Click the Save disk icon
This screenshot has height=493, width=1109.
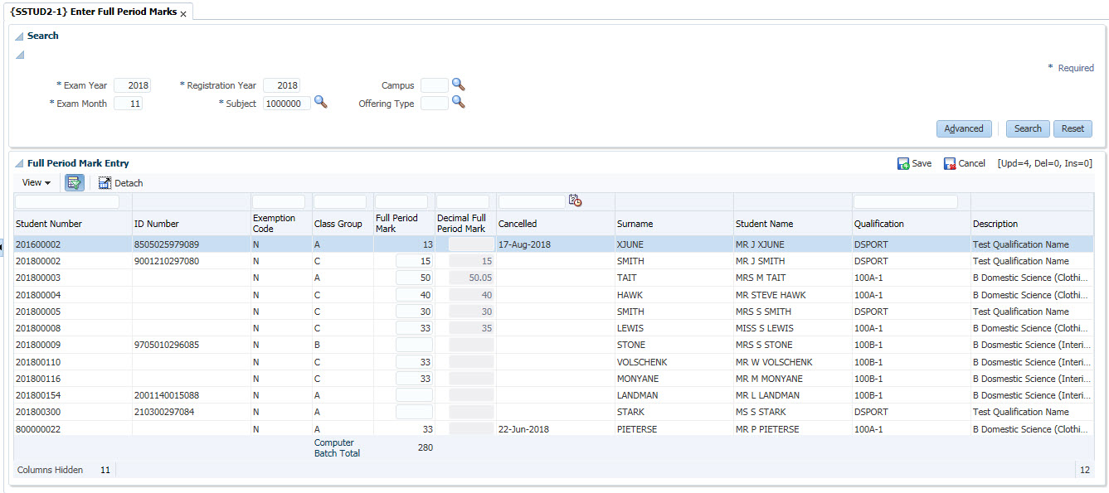pos(903,164)
